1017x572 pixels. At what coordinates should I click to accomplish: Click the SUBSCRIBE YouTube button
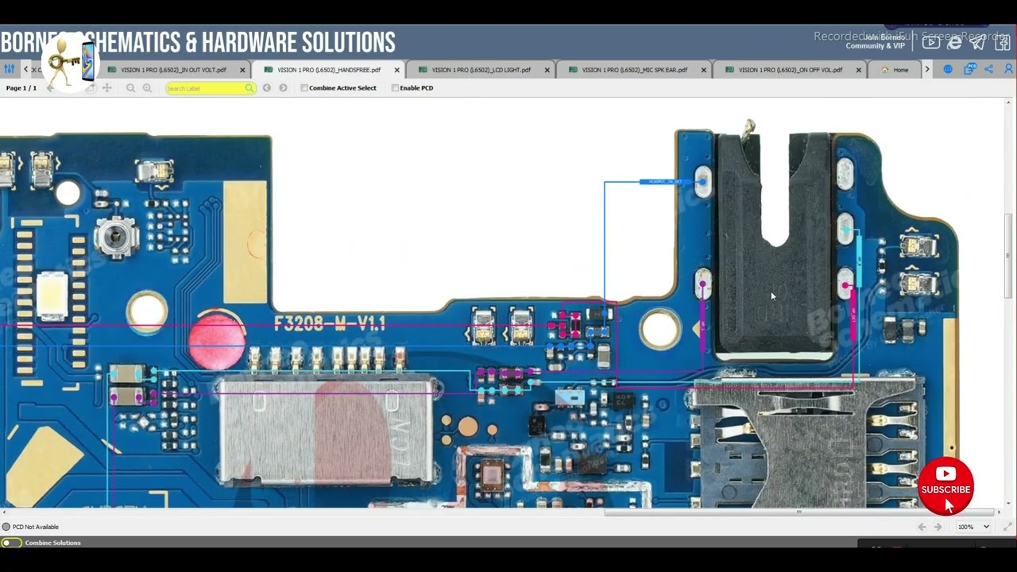[945, 486]
